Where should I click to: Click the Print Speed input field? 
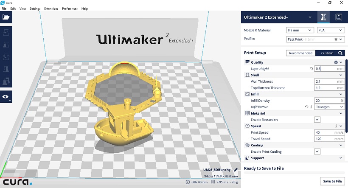coord(329,132)
